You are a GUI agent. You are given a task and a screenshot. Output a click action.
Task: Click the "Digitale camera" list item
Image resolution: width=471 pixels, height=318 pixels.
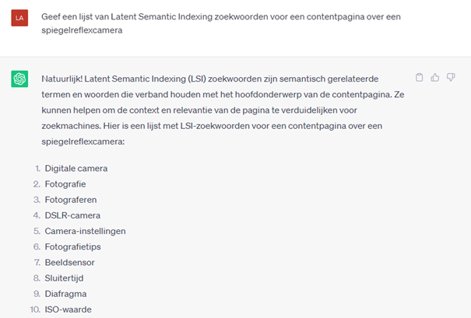(x=76, y=168)
